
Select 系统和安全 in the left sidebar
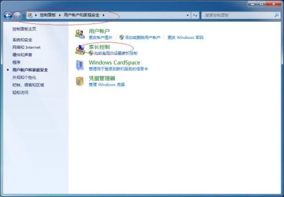click(22, 40)
